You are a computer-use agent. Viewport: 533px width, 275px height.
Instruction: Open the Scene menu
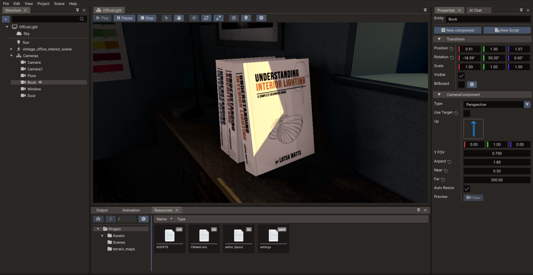click(x=59, y=4)
